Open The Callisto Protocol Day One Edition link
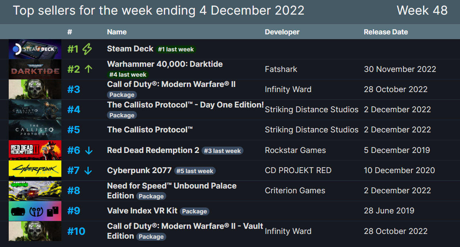 (185, 105)
